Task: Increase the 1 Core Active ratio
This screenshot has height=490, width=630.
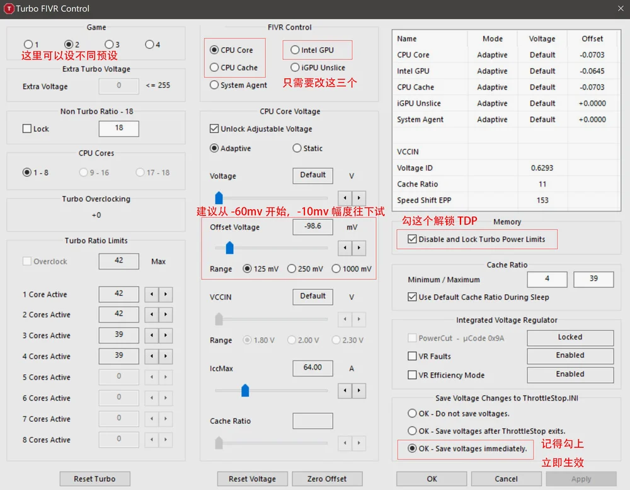Action: [166, 294]
